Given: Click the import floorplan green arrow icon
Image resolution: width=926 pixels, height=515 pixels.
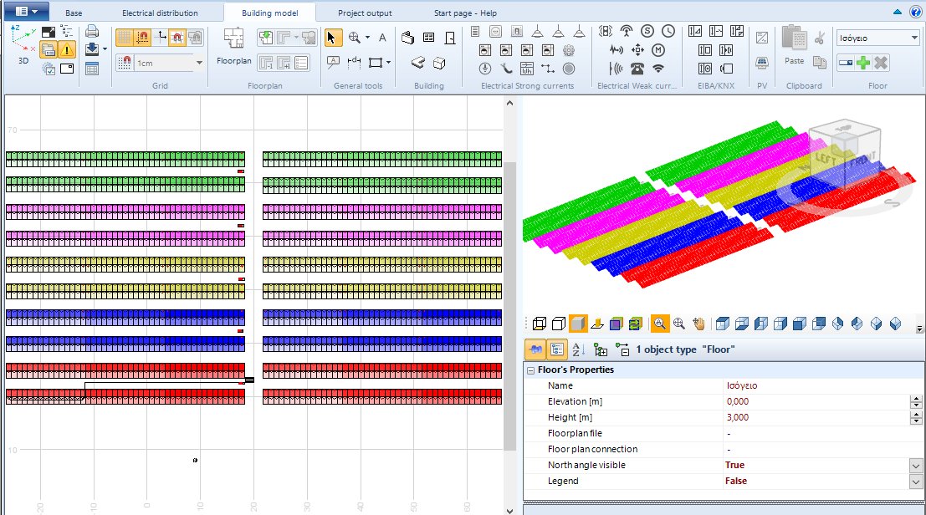Looking at the screenshot, I should (x=266, y=38).
